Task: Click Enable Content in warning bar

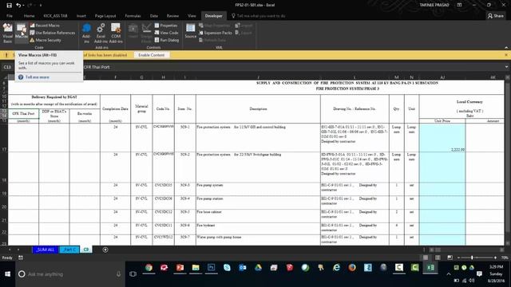Action: (151, 55)
